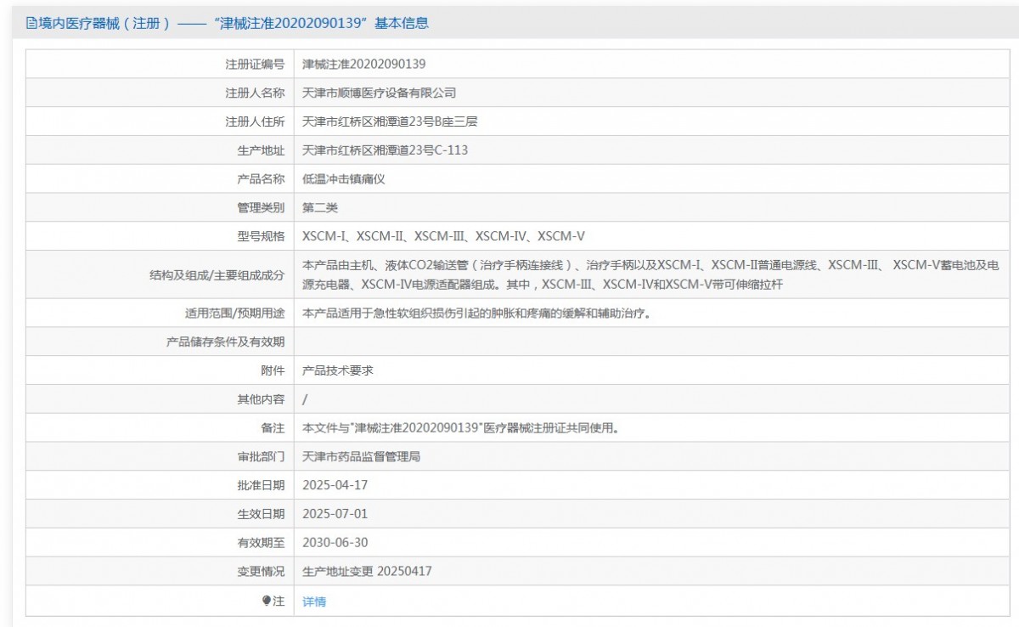Select registrant name 天津市顺博医疗设备有限公司
The height and width of the screenshot is (627, 1019).
click(380, 93)
